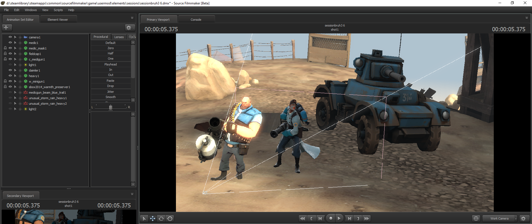Expand the medic1 tree node
The image size is (532, 224).
tap(20, 43)
